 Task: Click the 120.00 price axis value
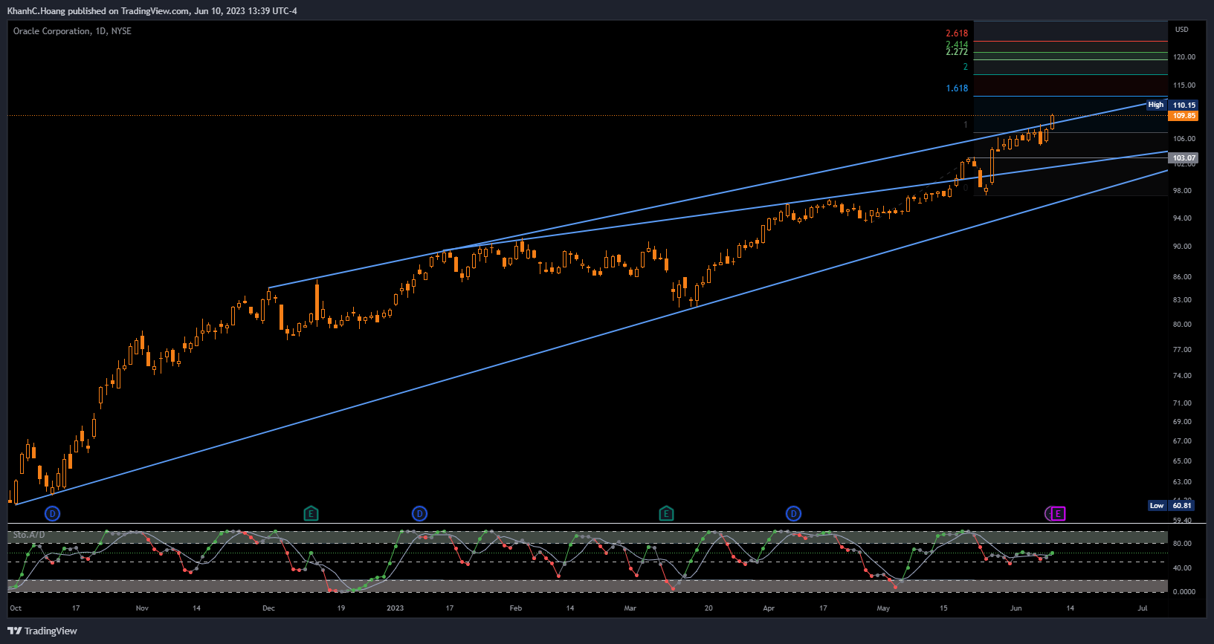pos(1184,57)
